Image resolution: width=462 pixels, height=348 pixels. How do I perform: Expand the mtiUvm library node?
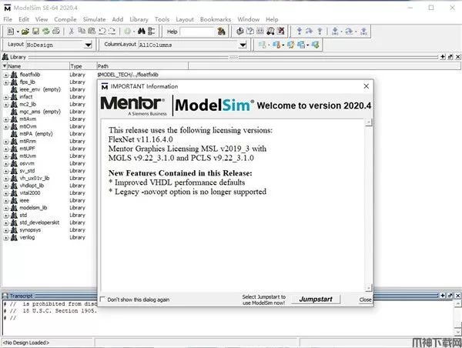pyautogui.click(x=6, y=156)
